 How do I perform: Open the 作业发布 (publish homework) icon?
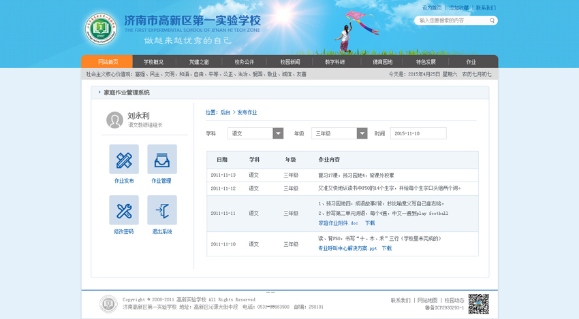(x=124, y=159)
